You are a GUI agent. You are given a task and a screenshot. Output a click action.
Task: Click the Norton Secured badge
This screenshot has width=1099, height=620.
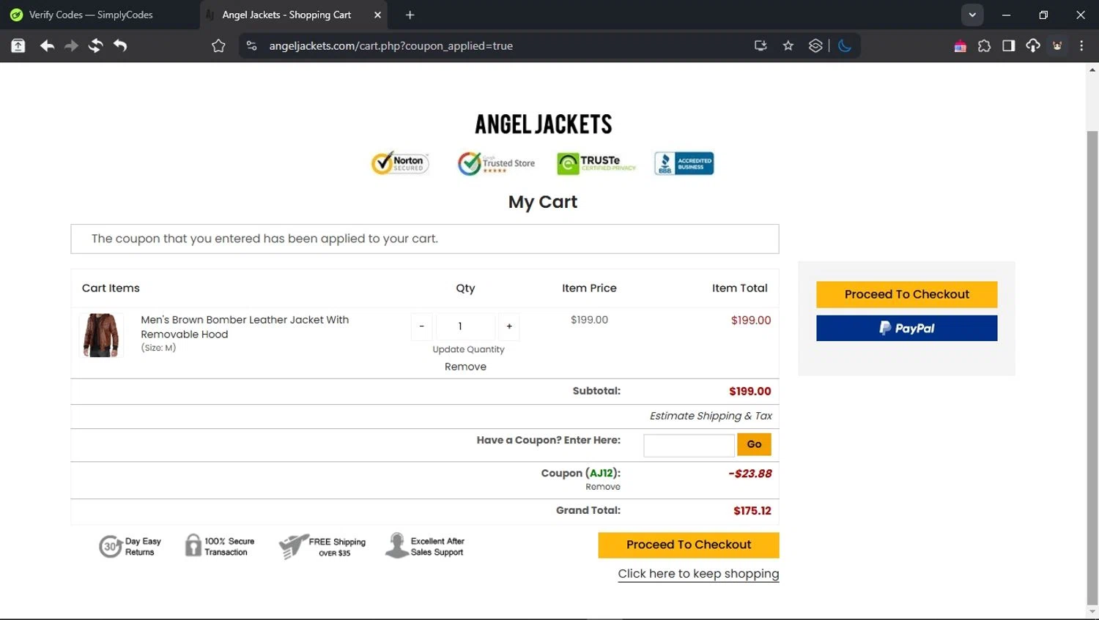[x=400, y=163]
